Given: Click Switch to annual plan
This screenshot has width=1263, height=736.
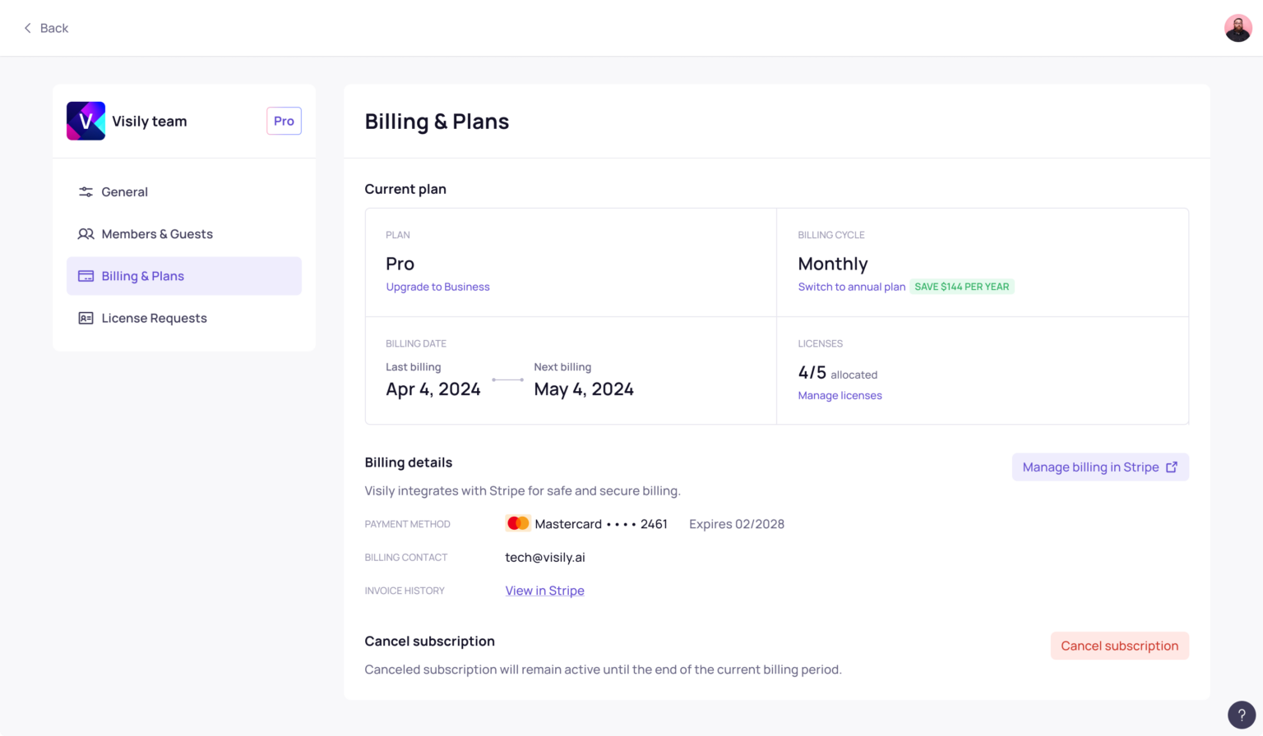Looking at the screenshot, I should coord(851,287).
